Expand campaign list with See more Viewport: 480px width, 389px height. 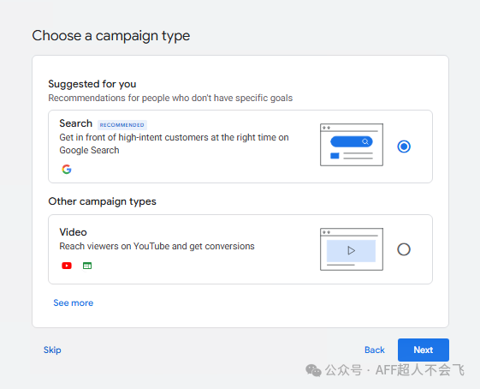tap(74, 302)
